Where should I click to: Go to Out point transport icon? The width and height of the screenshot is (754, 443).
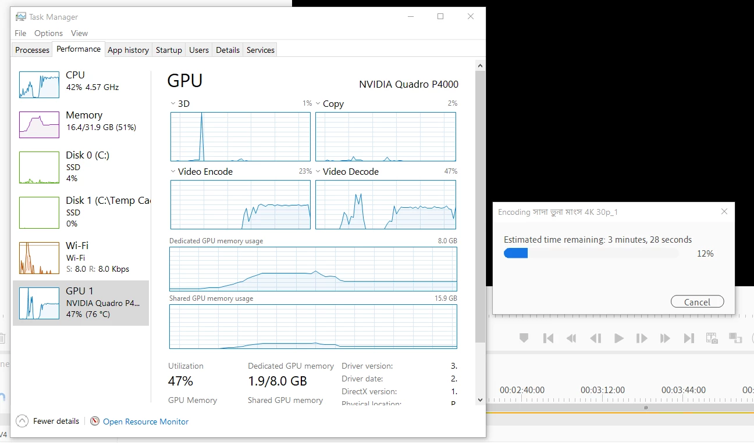pos(689,338)
